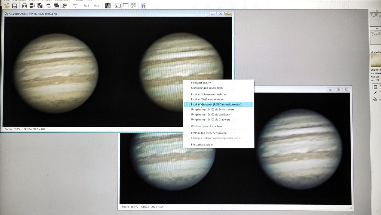
Task: Click 'Größe: 997 x 482' in Jupiter2.png status bar
Action: point(35,129)
